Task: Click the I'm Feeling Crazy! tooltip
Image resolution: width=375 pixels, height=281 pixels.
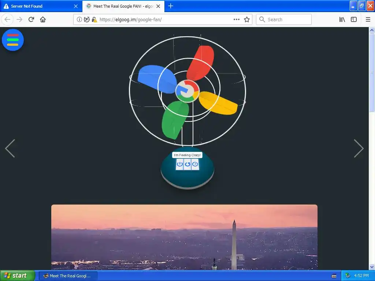Action: 187,155
